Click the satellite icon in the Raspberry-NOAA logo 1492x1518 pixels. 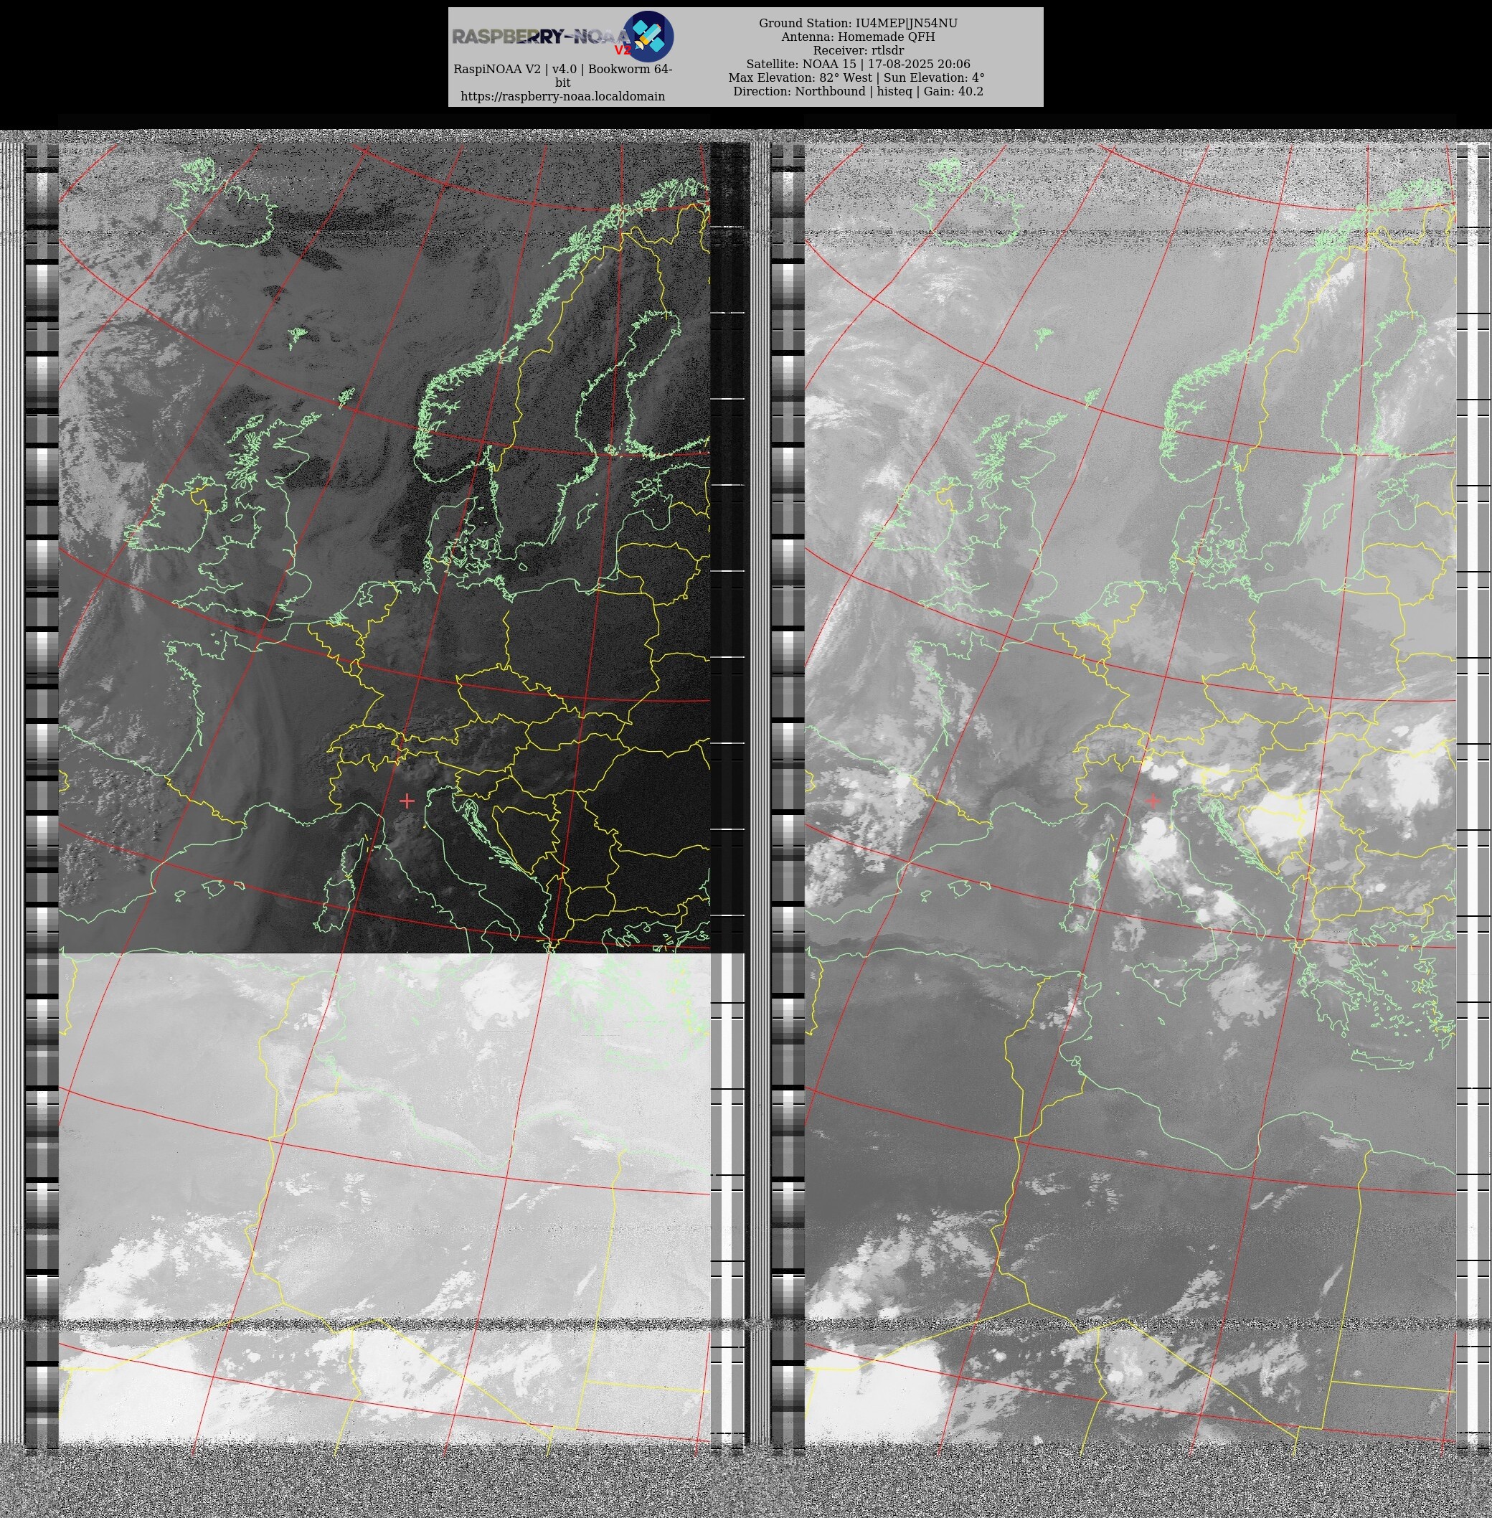(x=648, y=36)
